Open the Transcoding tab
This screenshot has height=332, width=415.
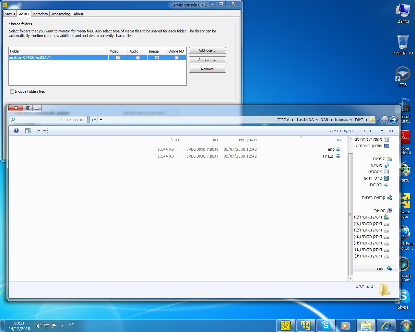(61, 14)
